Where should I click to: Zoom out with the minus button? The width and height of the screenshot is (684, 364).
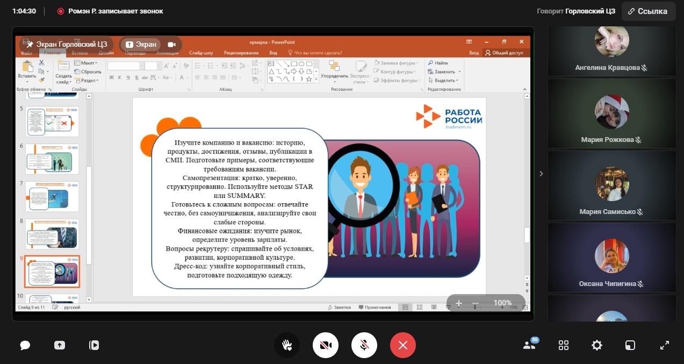coord(476,303)
